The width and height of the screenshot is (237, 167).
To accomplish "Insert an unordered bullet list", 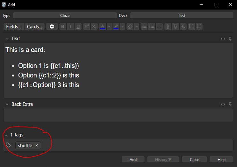I will point(144,27).
